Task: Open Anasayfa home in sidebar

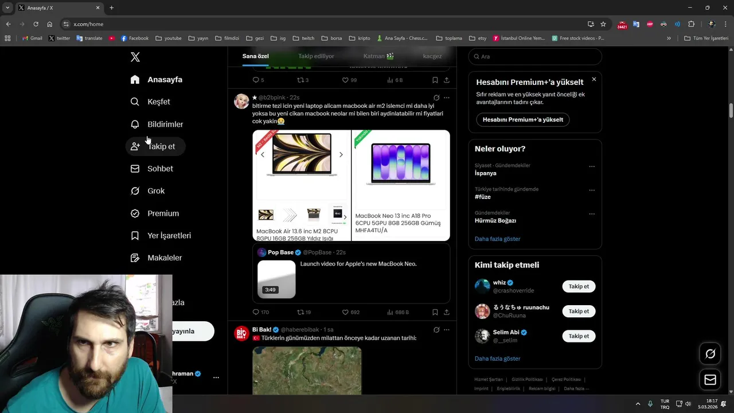Action: pos(156,80)
